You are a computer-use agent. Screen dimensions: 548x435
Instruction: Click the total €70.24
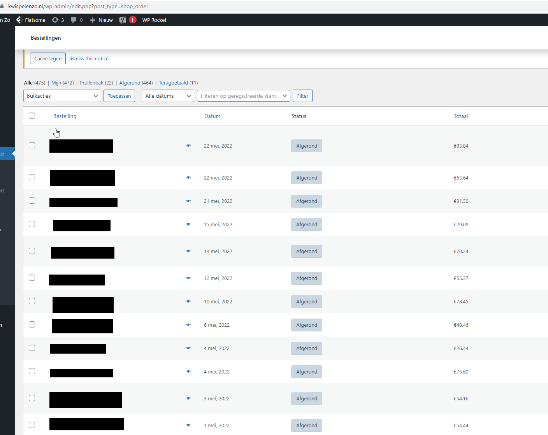[x=461, y=251]
